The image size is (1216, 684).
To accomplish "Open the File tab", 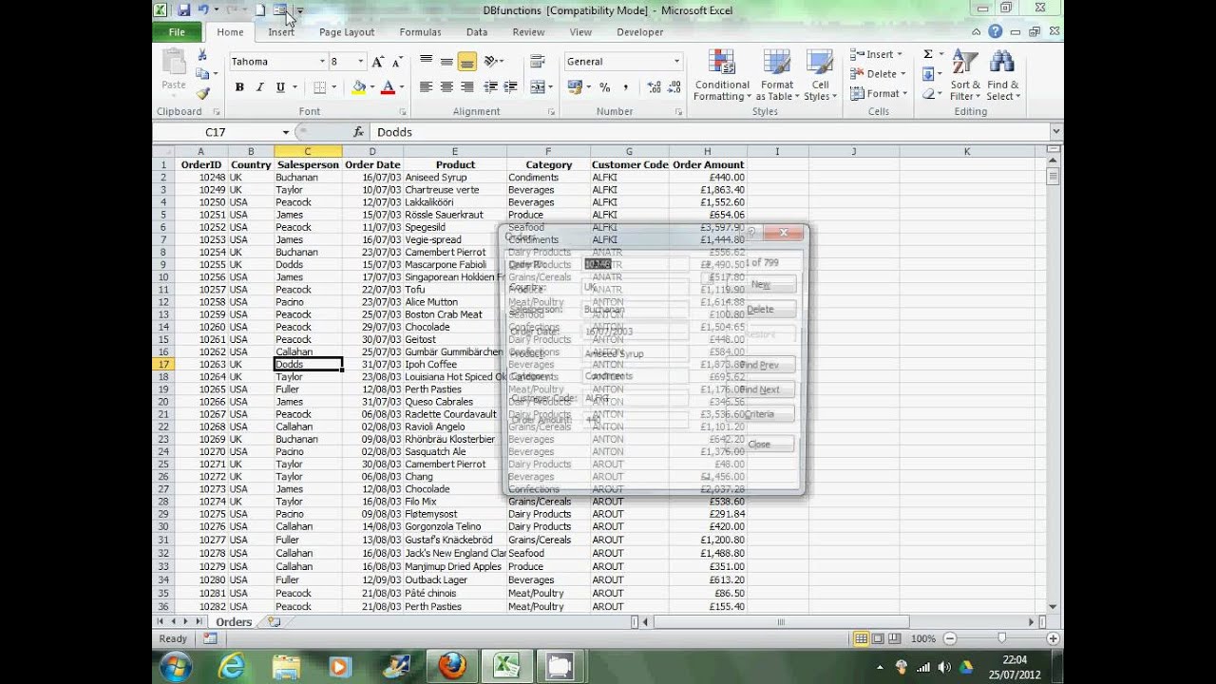I will 177,31.
